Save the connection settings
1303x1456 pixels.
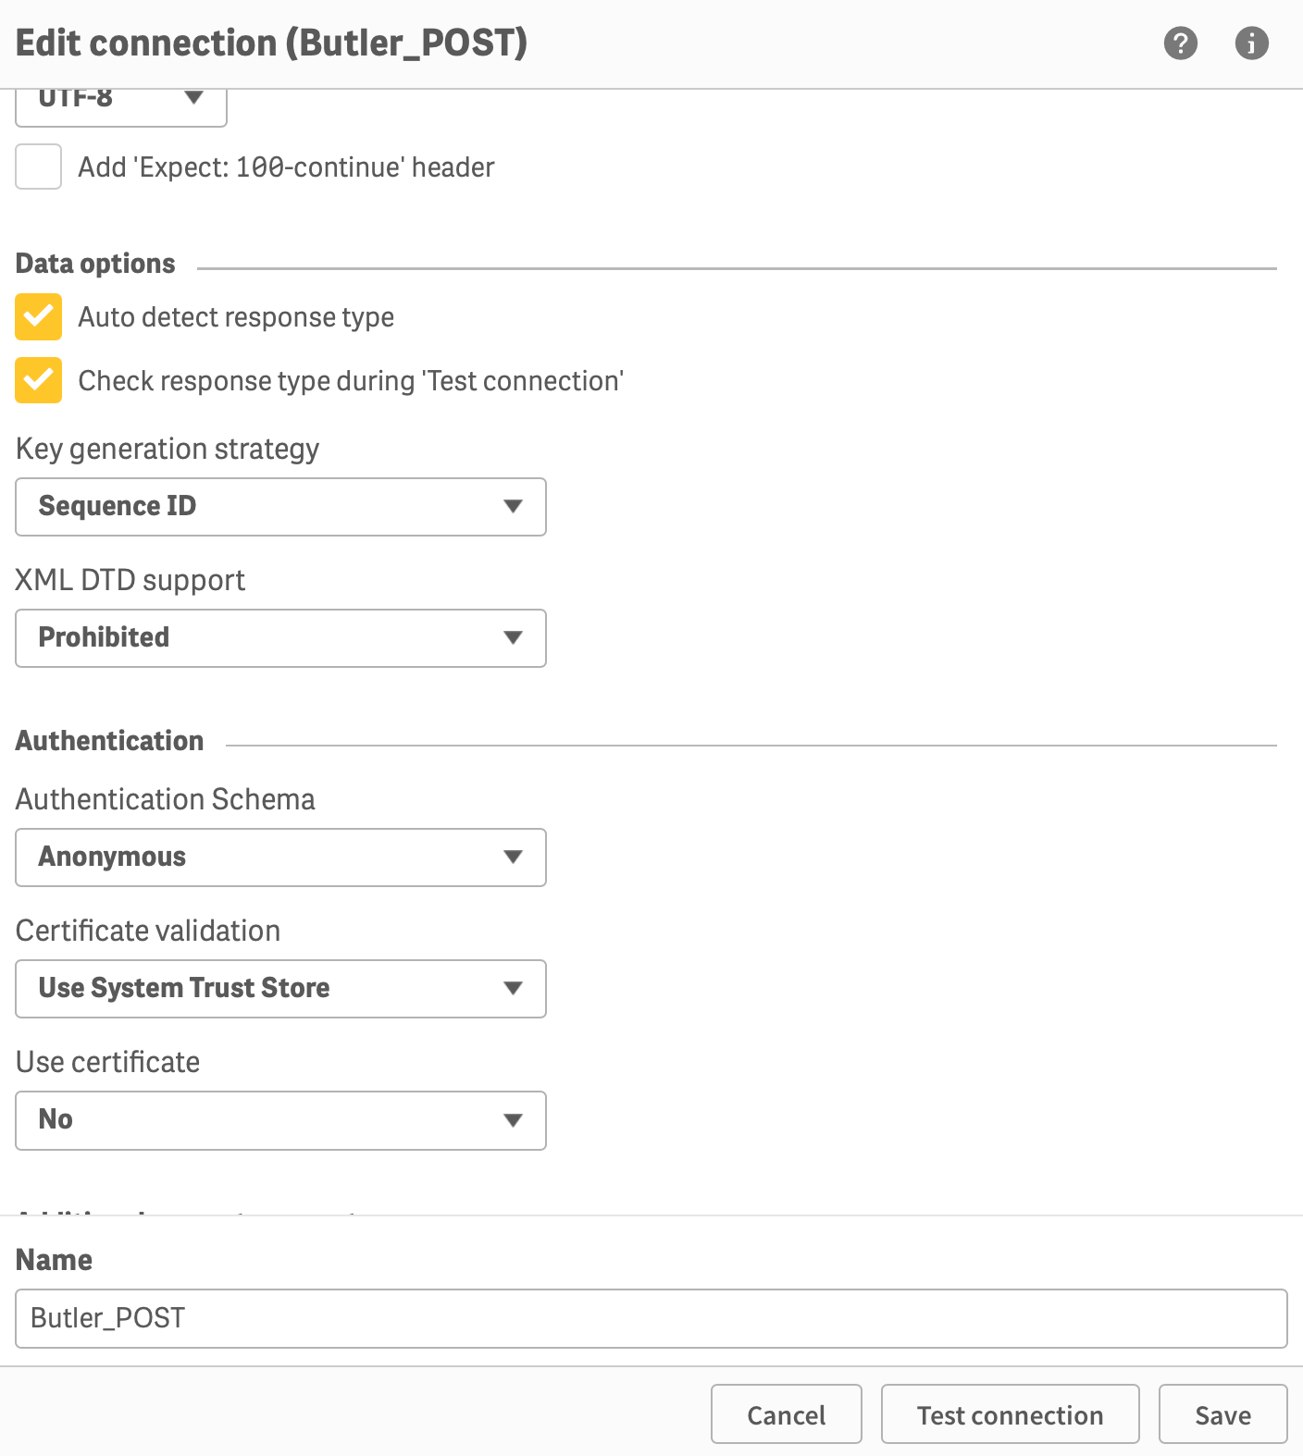[1222, 1414]
